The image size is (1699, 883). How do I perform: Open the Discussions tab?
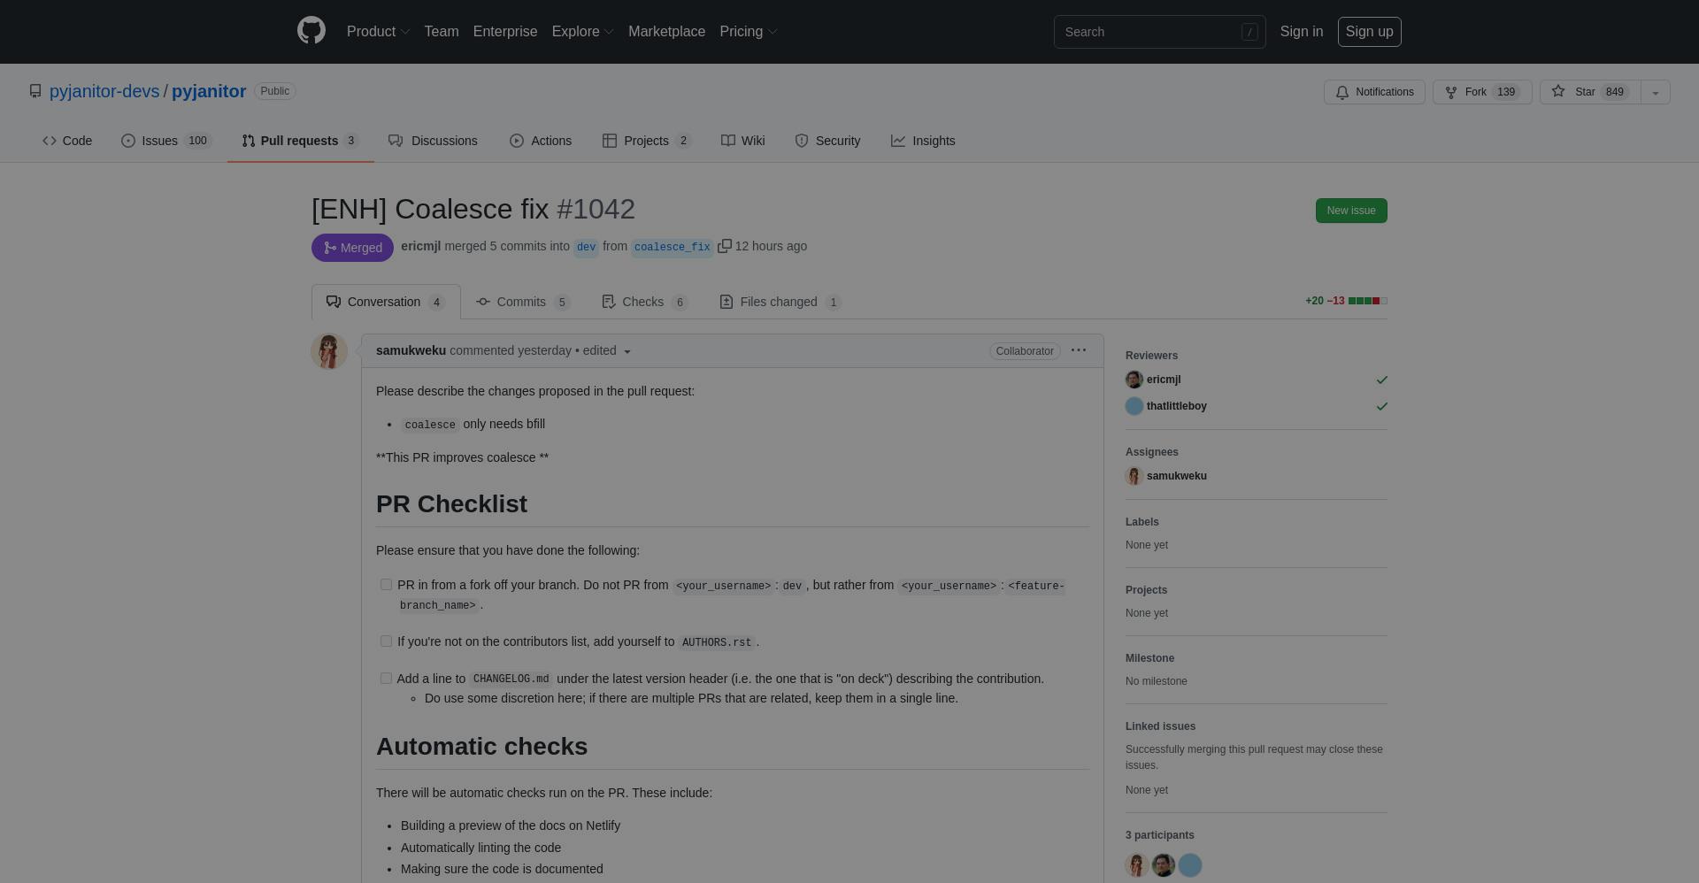coord(433,141)
